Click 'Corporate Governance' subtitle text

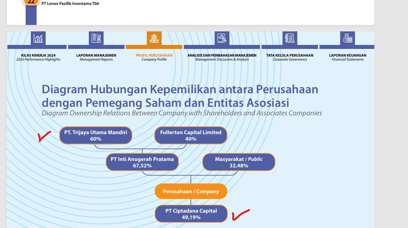tap(290, 60)
